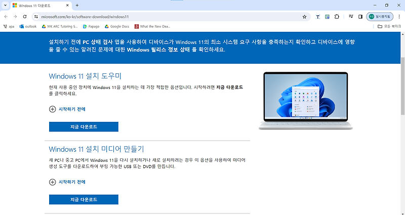This screenshot has width=405, height=215.
Task: Click the Windows 11 설치 미디어 만들기 heading
Action: tap(96, 149)
